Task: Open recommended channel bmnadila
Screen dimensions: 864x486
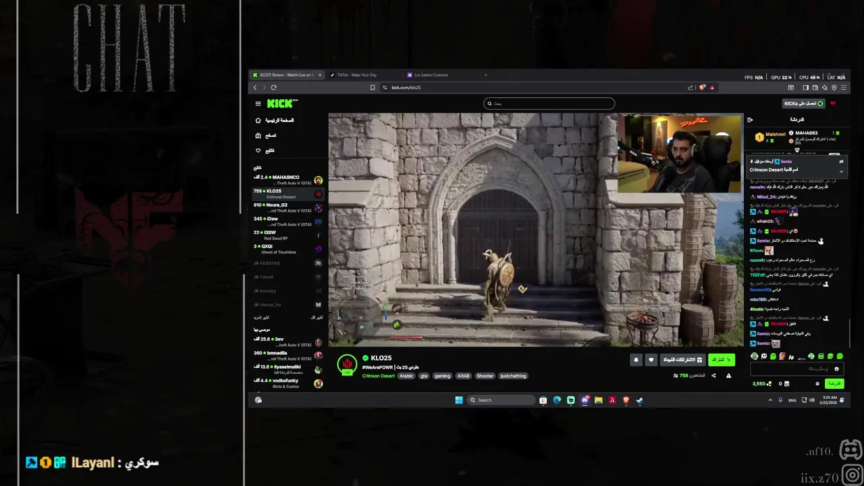Action: coord(288,356)
